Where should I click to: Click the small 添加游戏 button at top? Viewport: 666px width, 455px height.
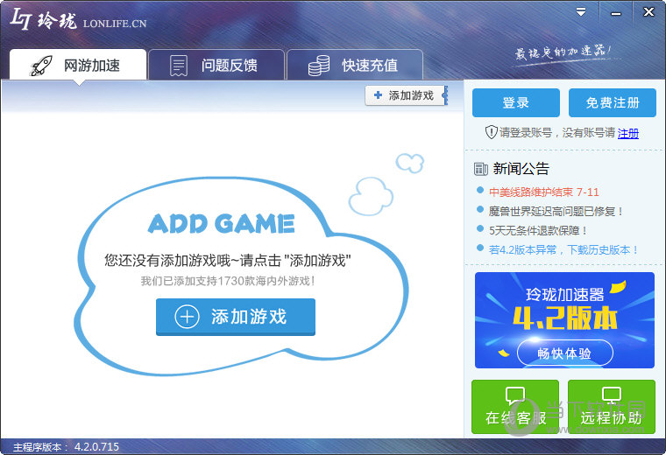[405, 95]
